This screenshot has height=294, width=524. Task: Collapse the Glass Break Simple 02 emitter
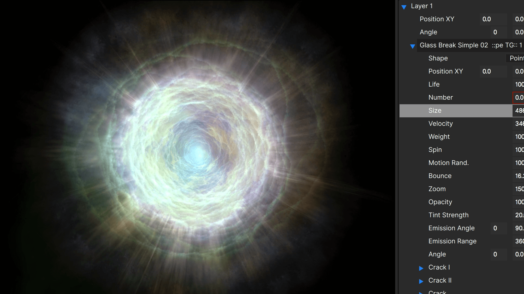point(413,46)
